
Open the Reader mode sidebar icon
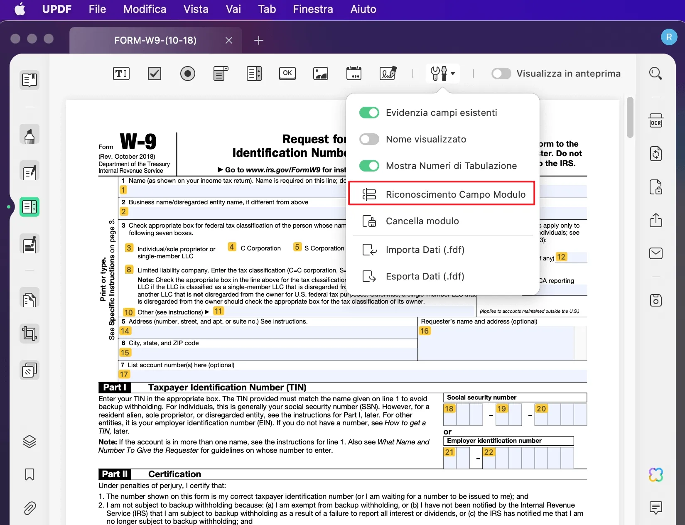pyautogui.click(x=29, y=80)
